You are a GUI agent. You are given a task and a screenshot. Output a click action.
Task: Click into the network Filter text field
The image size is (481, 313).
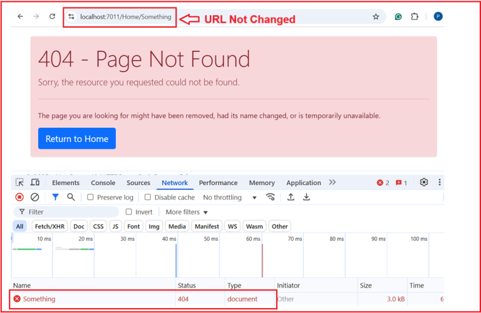click(69, 212)
